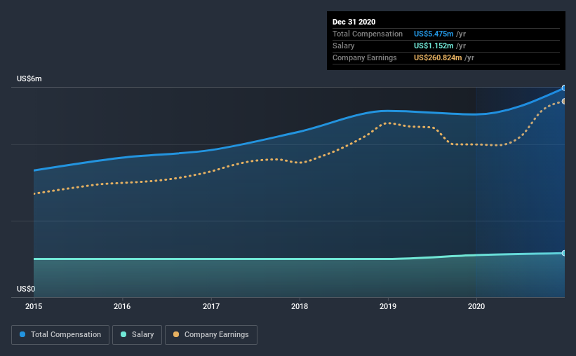The height and width of the screenshot is (356, 576).
Task: Click the US$6m y-axis label
Action: [29, 79]
